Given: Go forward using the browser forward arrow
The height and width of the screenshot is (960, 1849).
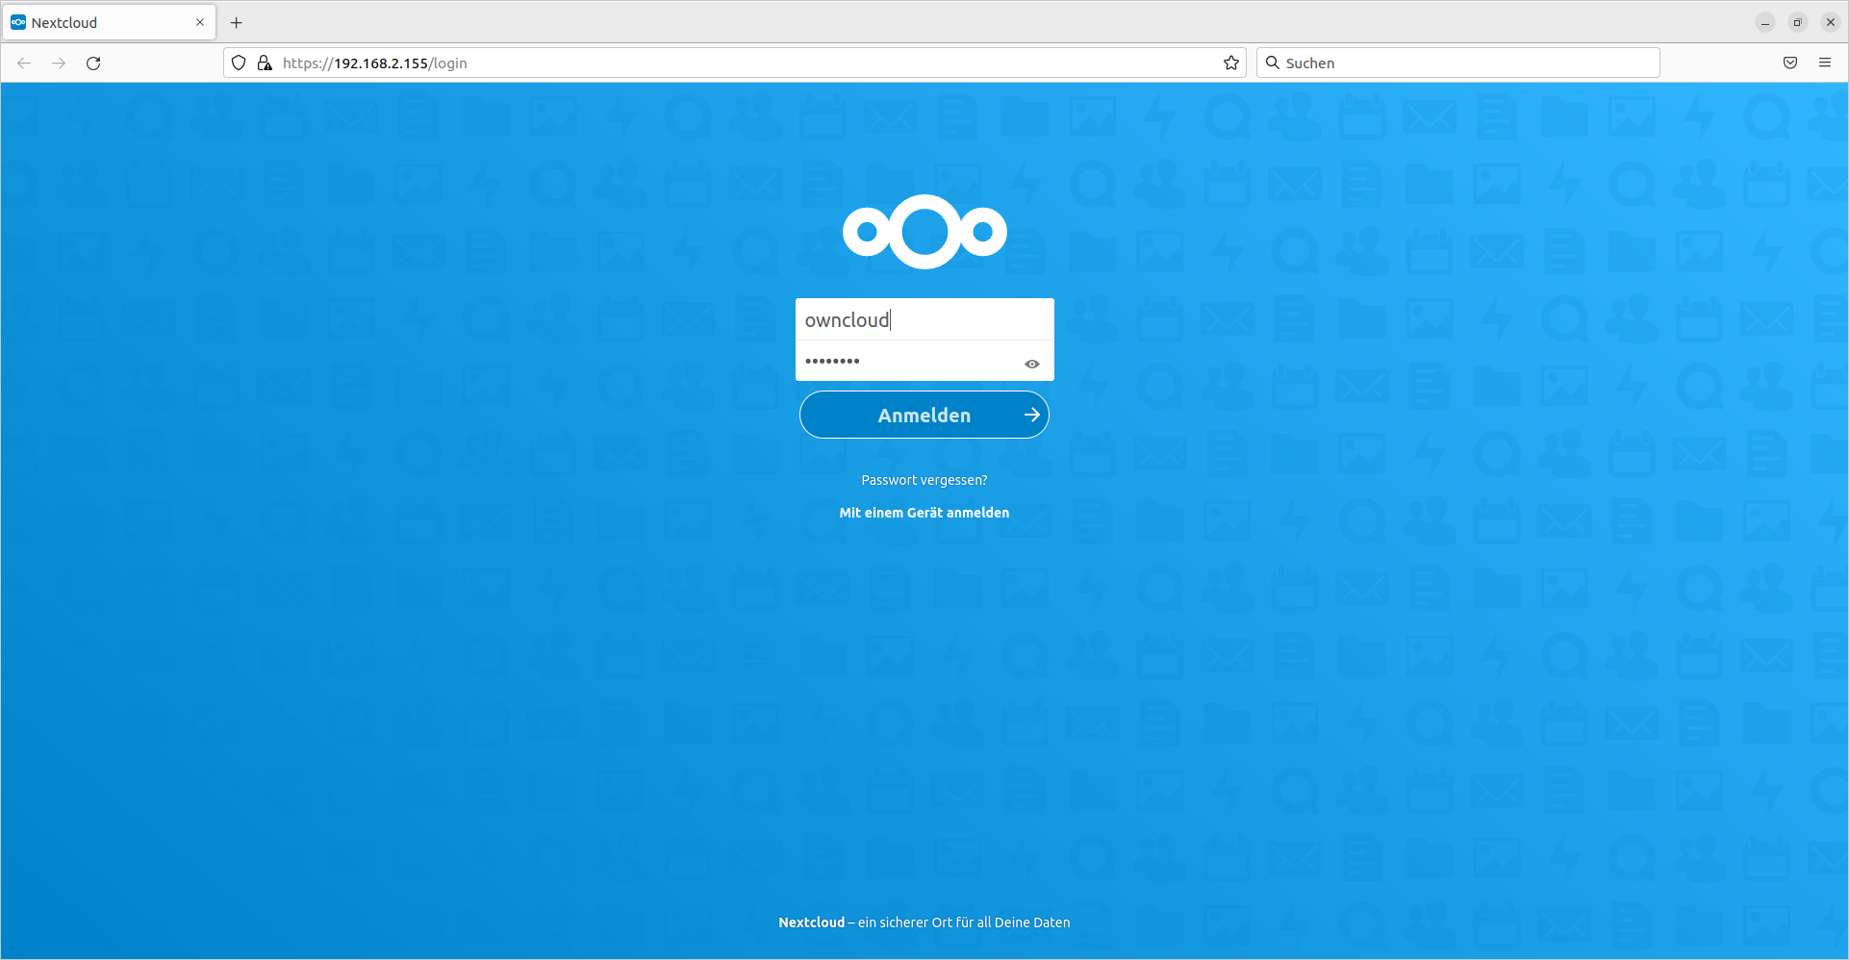Looking at the screenshot, I should pyautogui.click(x=59, y=63).
